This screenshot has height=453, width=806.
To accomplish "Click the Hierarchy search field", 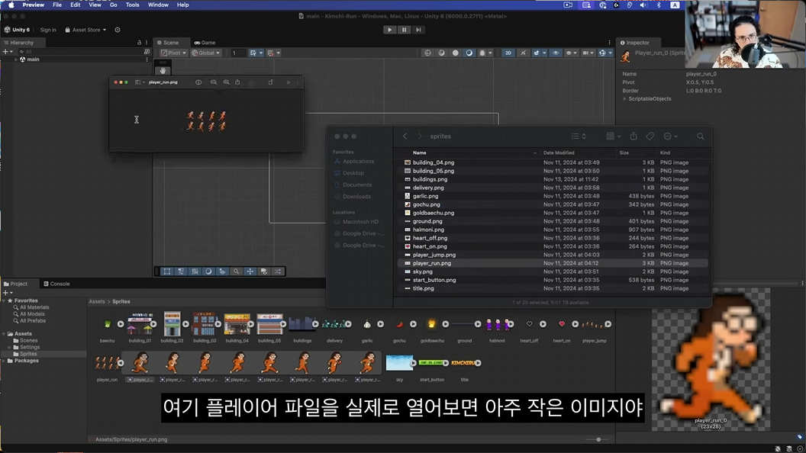I will click(x=79, y=52).
